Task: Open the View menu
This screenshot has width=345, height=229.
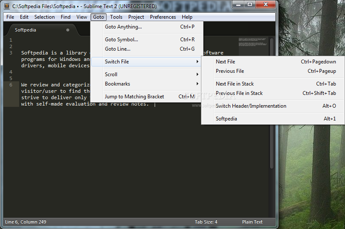Action: 82,17
